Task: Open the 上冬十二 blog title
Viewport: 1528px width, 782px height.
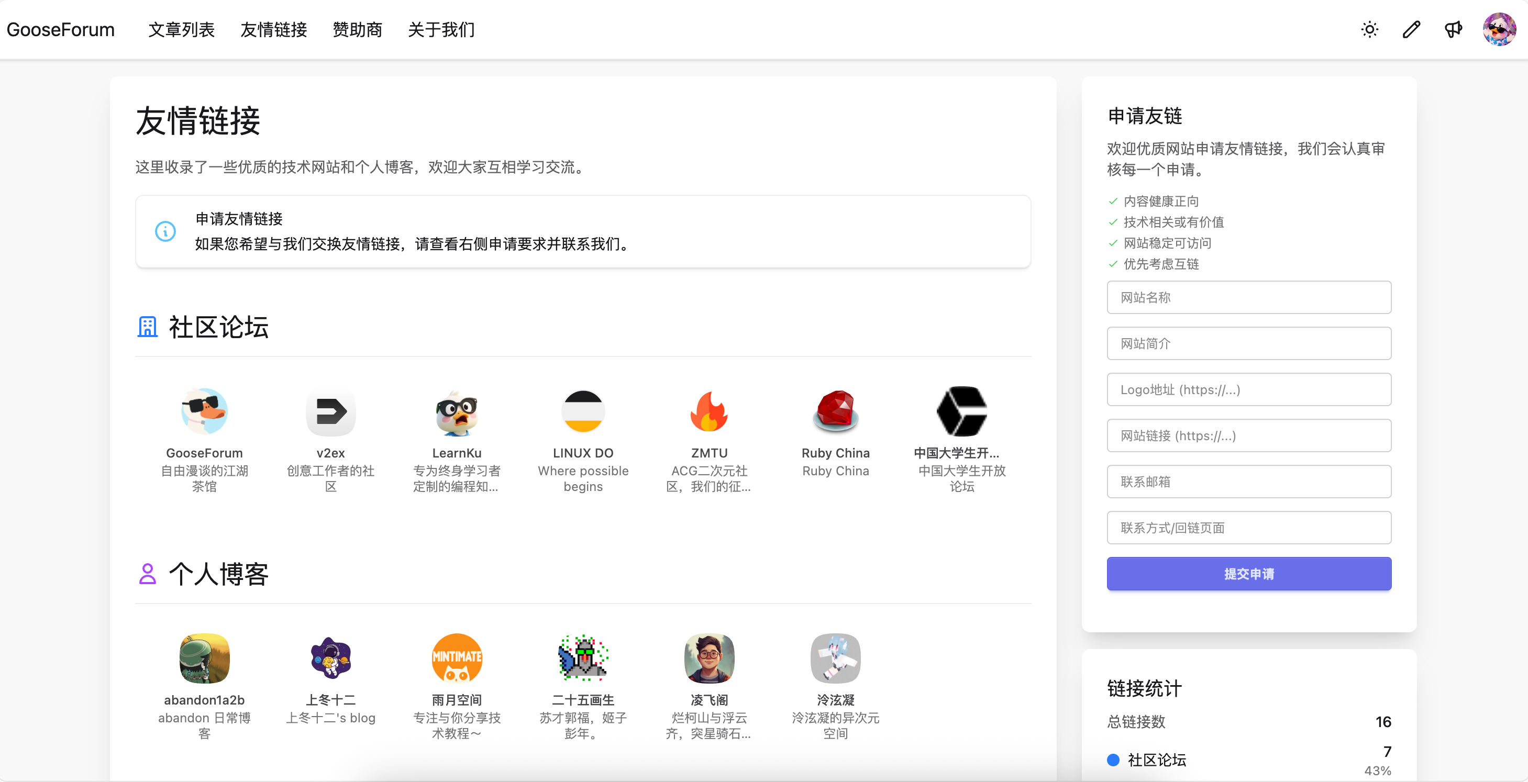Action: (331, 700)
